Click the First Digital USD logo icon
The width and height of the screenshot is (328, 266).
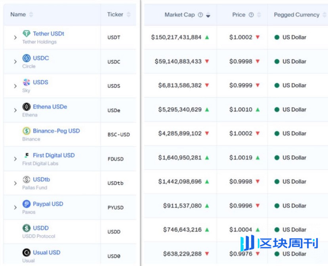point(27,155)
